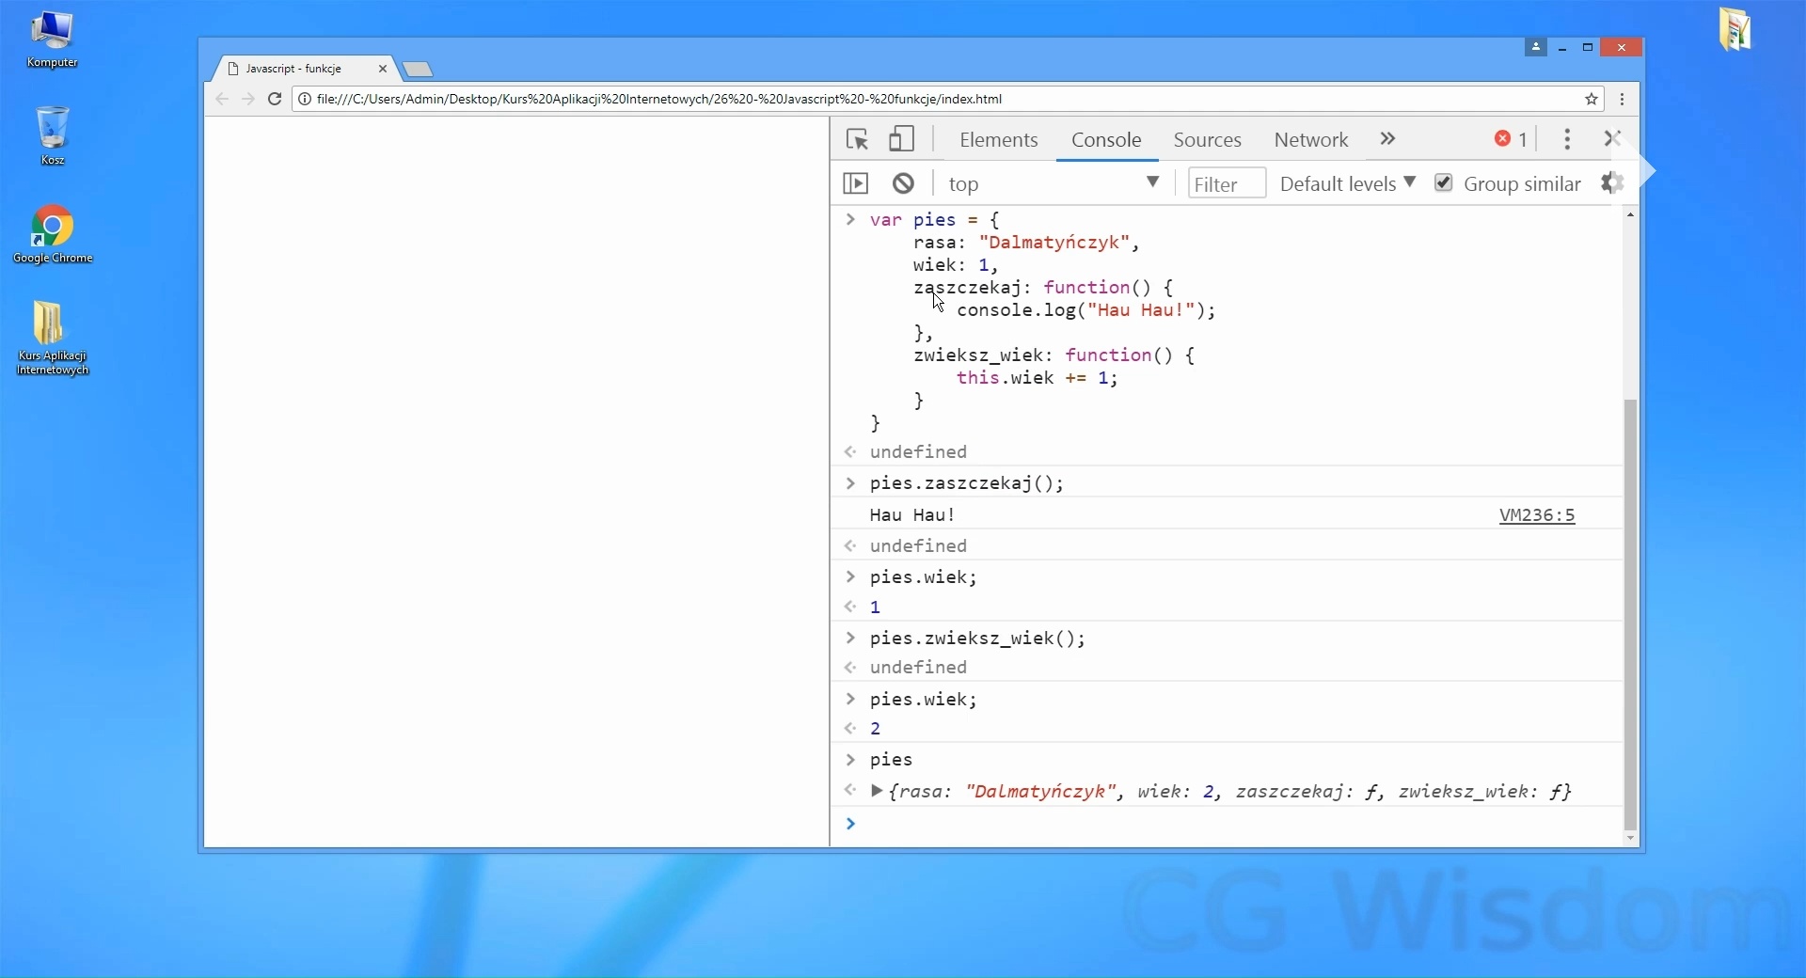Open console sidebar panel

855,183
